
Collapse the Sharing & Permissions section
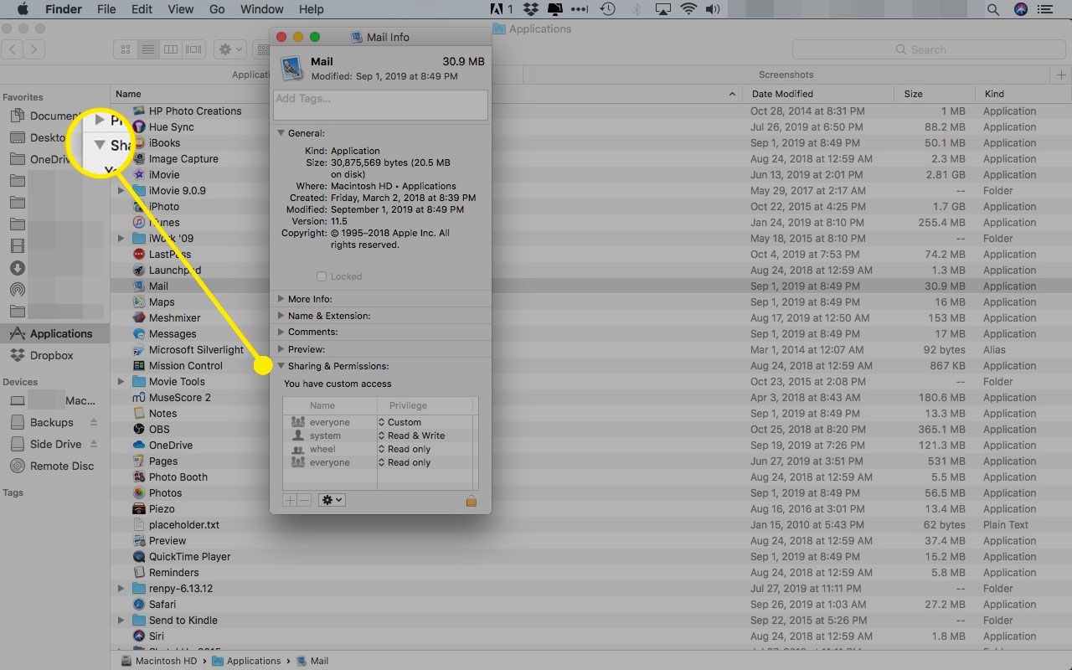pyautogui.click(x=281, y=366)
